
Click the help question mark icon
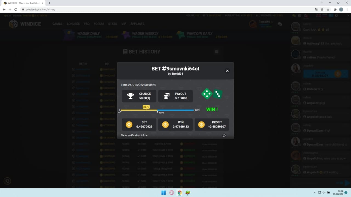point(336,16)
